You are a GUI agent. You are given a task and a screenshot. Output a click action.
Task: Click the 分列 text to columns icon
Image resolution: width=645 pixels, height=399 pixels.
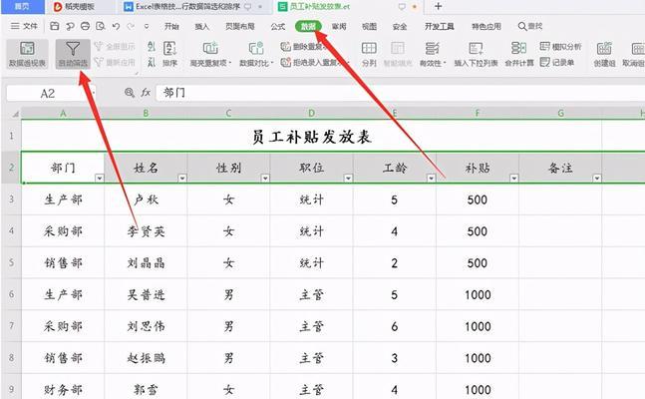click(x=369, y=53)
